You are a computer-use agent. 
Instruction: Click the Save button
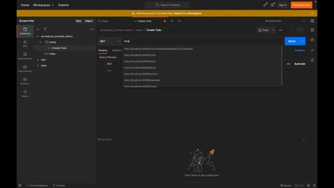point(263,30)
